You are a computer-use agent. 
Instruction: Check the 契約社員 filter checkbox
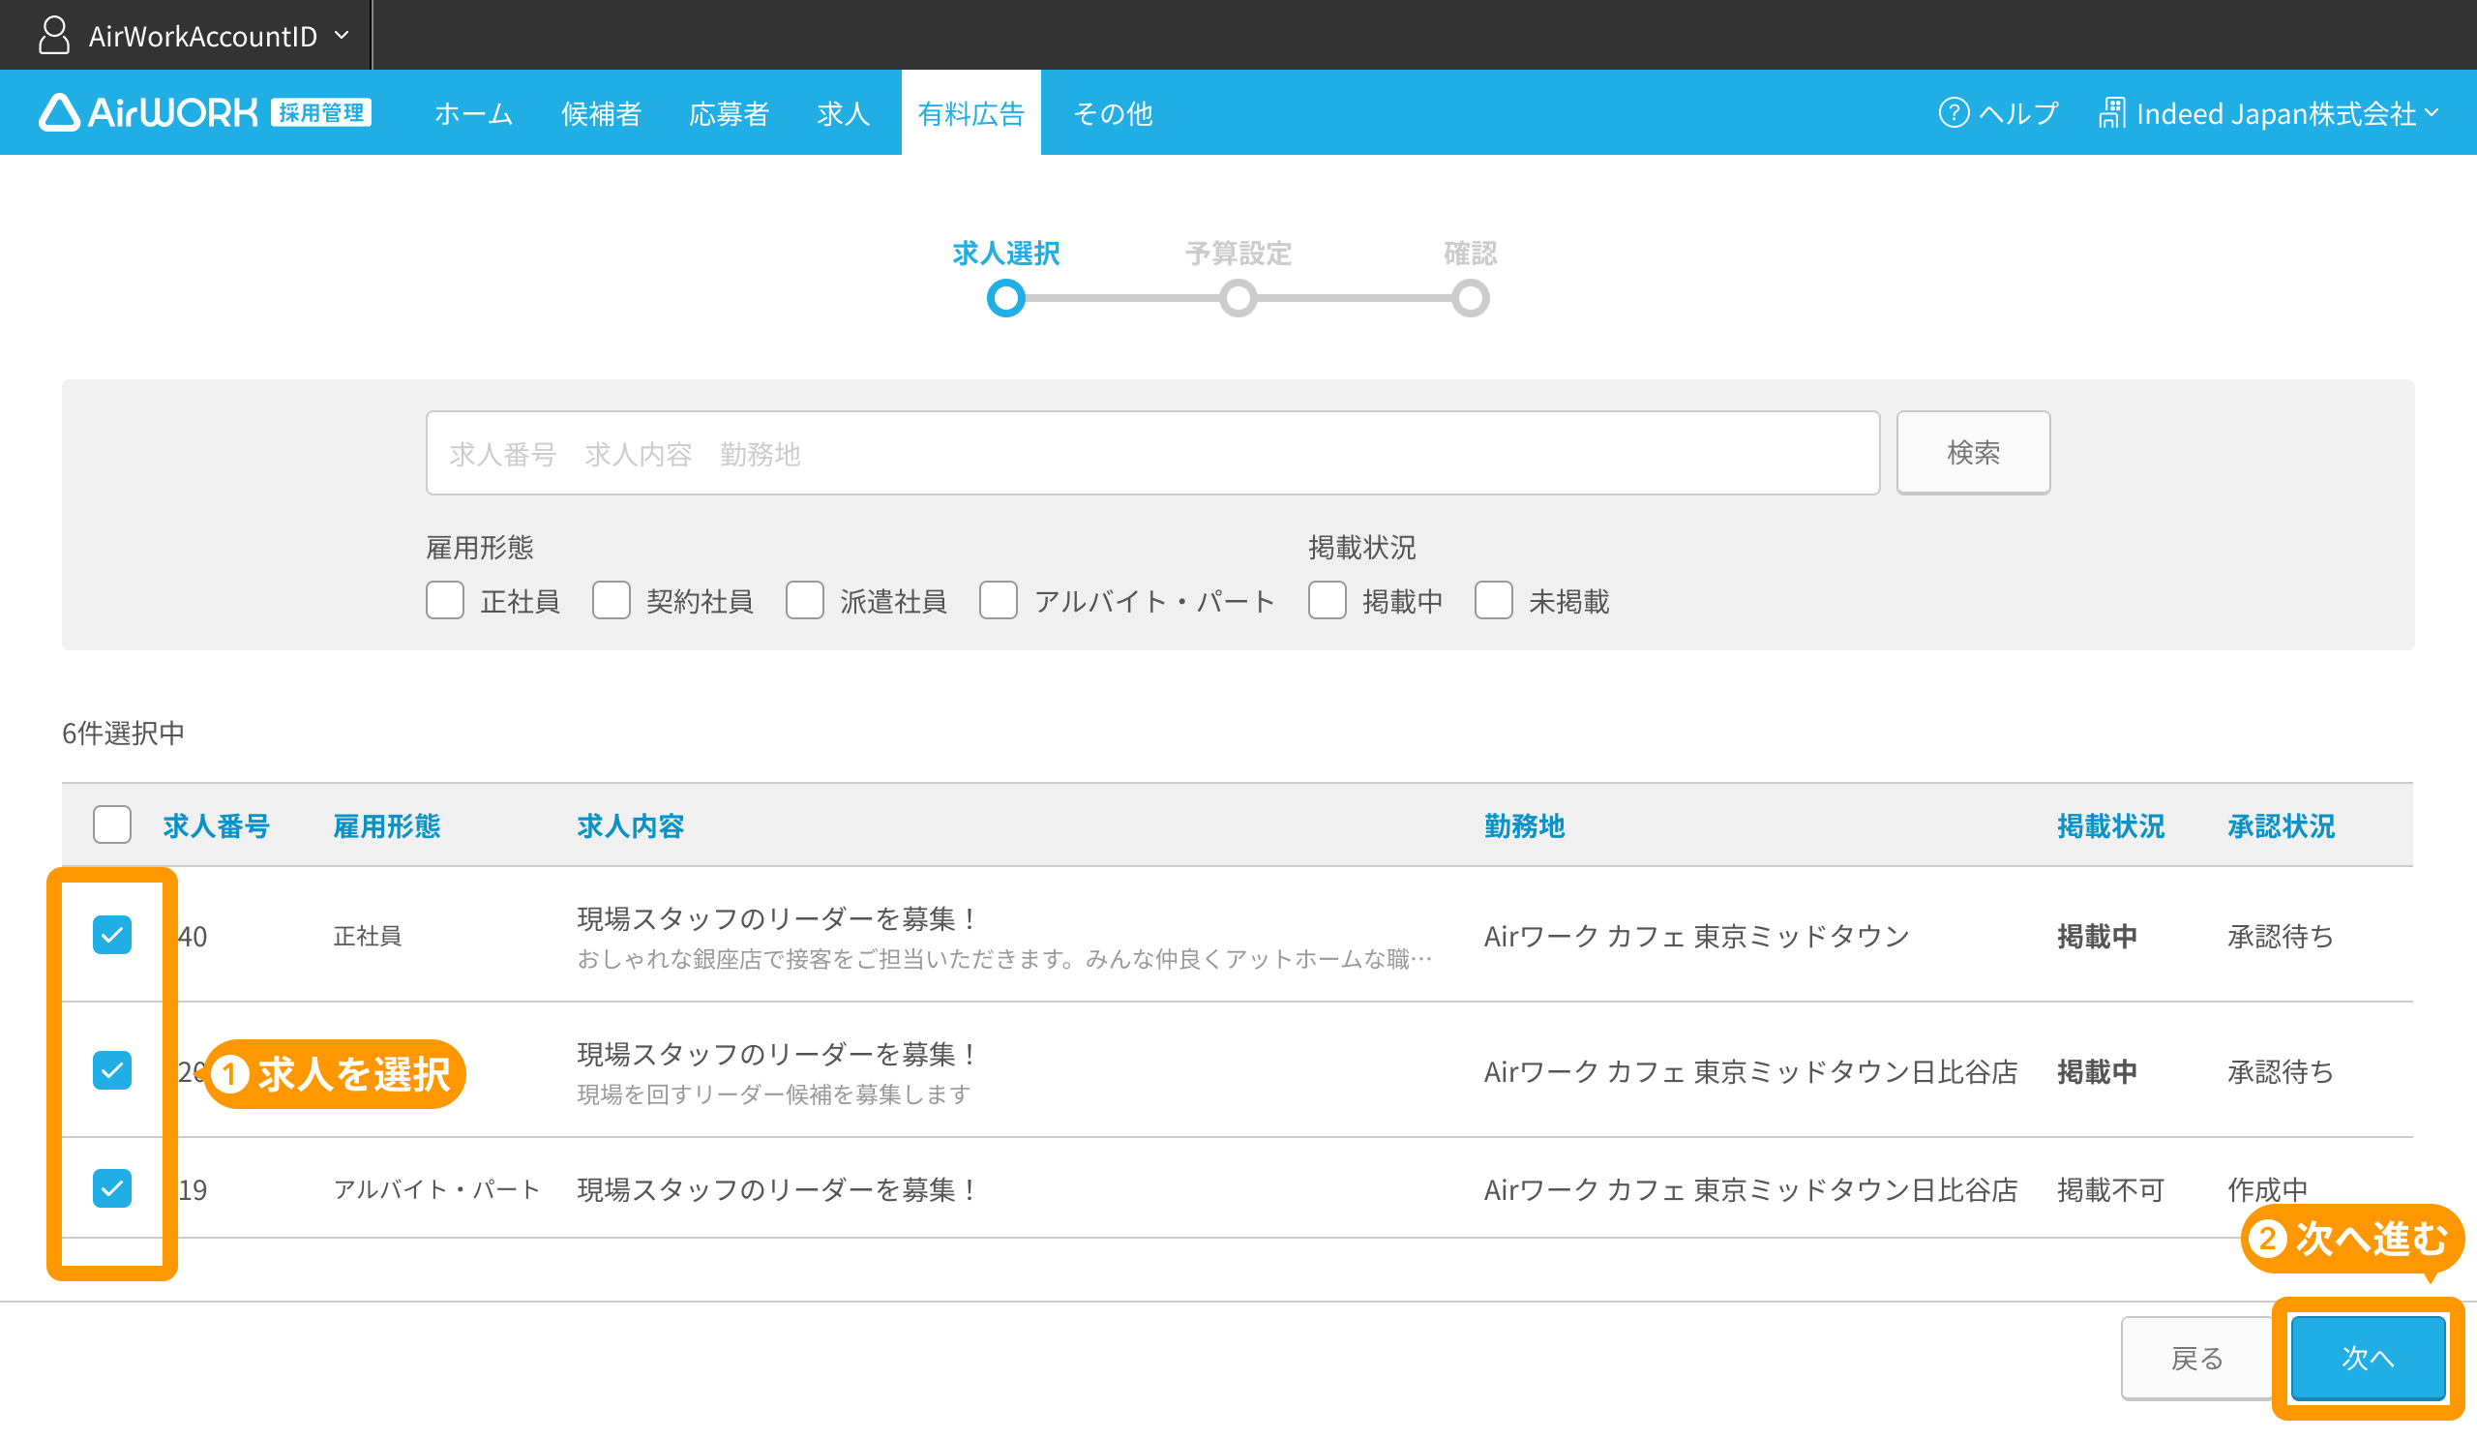click(x=612, y=600)
